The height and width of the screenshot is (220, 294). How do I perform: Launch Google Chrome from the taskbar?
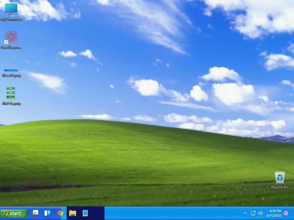pos(60,213)
